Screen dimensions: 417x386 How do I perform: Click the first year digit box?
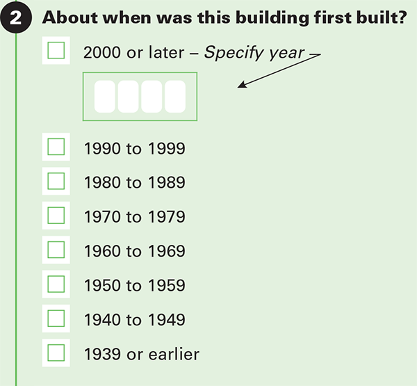coord(105,97)
